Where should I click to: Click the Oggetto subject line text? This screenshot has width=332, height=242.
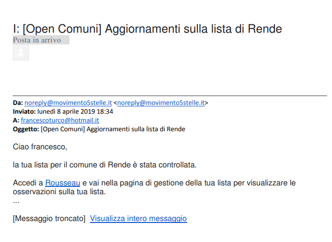[113, 129]
